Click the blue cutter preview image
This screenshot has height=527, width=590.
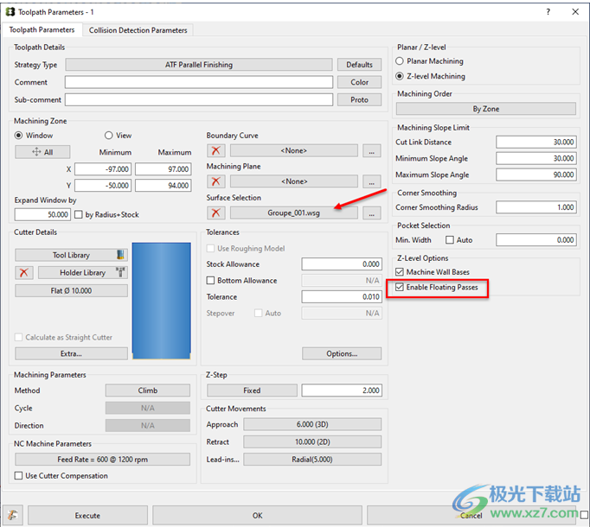tap(162, 301)
